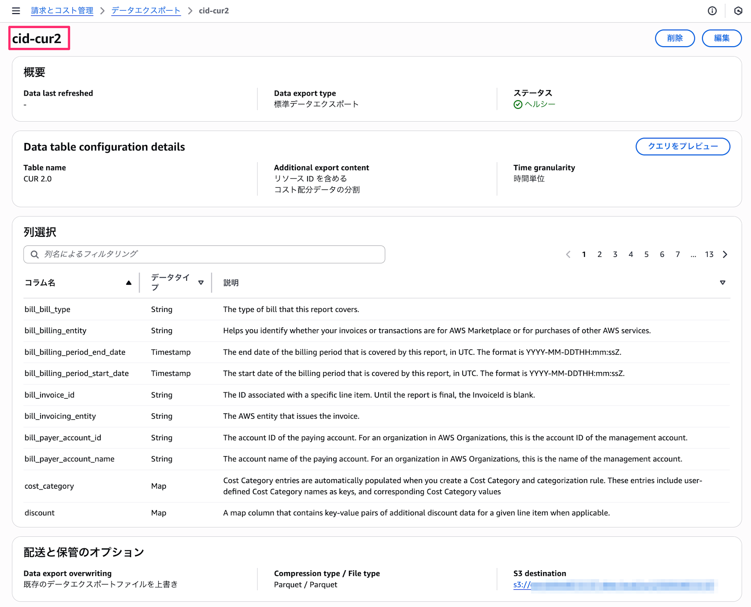Image resolution: width=751 pixels, height=607 pixels.
Task: Open the hamburger navigation menu
Action: (16, 11)
